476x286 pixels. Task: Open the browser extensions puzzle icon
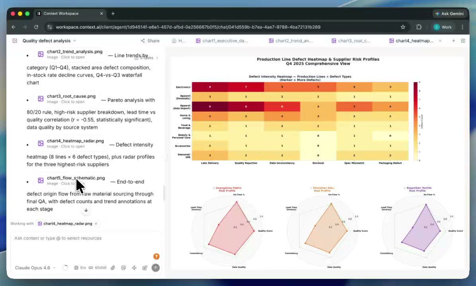pyautogui.click(x=419, y=27)
